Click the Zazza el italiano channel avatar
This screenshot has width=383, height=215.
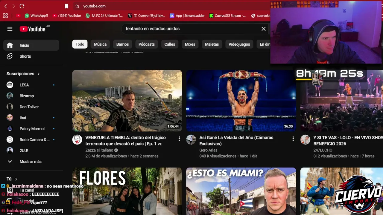pos(77,139)
